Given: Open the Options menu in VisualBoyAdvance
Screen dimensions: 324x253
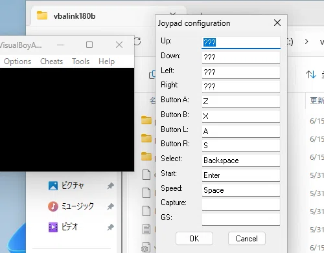Looking at the screenshot, I should [17, 61].
